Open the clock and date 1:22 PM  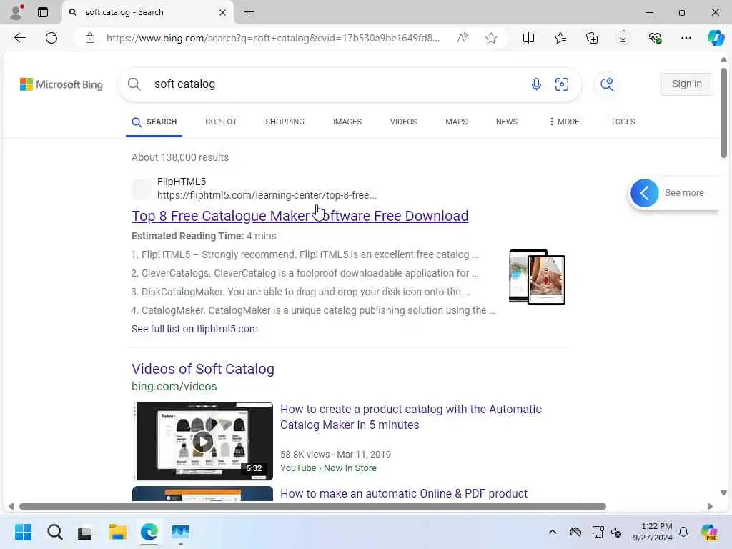(653, 532)
